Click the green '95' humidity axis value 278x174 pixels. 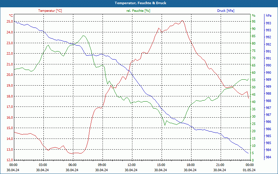pos(254,22)
